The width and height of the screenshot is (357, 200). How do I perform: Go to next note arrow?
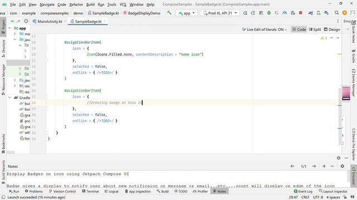314,166
